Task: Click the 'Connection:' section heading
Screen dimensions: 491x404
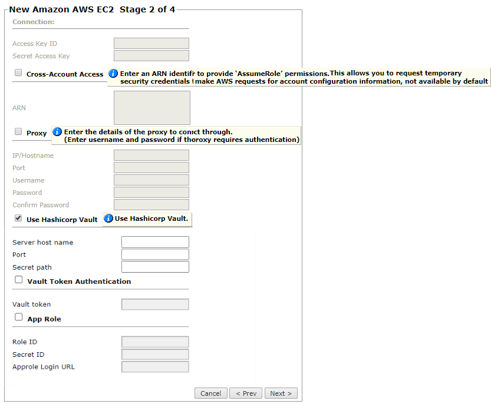Action: click(x=34, y=22)
